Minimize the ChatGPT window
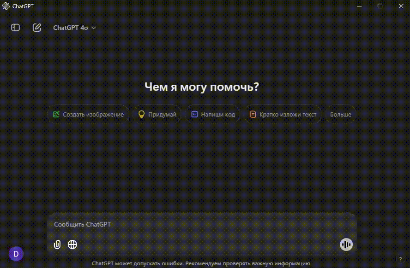410x268 pixels. pyautogui.click(x=359, y=6)
